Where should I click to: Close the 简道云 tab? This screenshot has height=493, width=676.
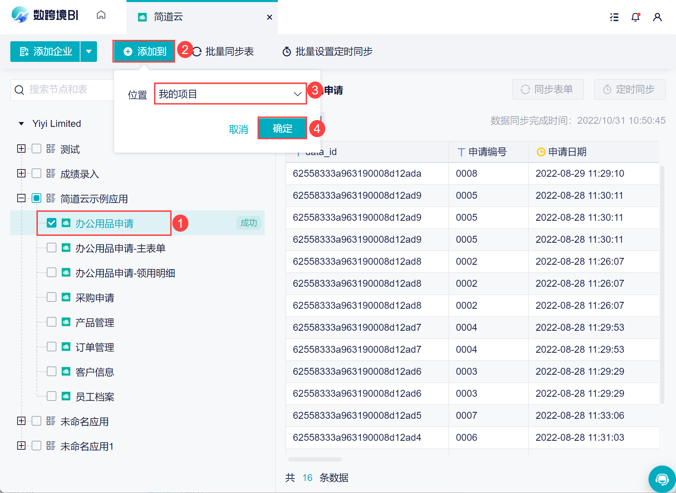click(270, 17)
